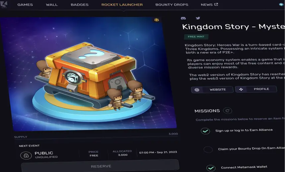Open the Twitter bird icon
Screen dimensions: 285x172
click(198, 18)
